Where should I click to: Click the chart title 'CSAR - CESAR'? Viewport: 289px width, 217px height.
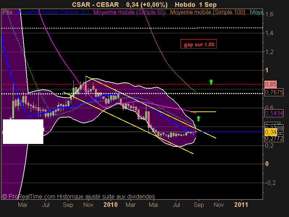(x=95, y=4)
